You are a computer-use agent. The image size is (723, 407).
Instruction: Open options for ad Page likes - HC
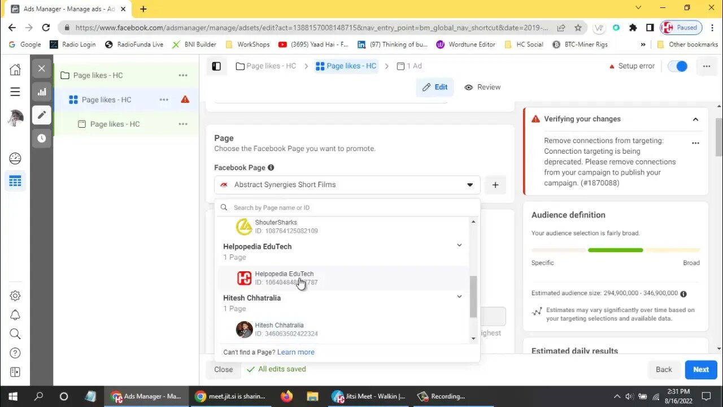coord(183,124)
